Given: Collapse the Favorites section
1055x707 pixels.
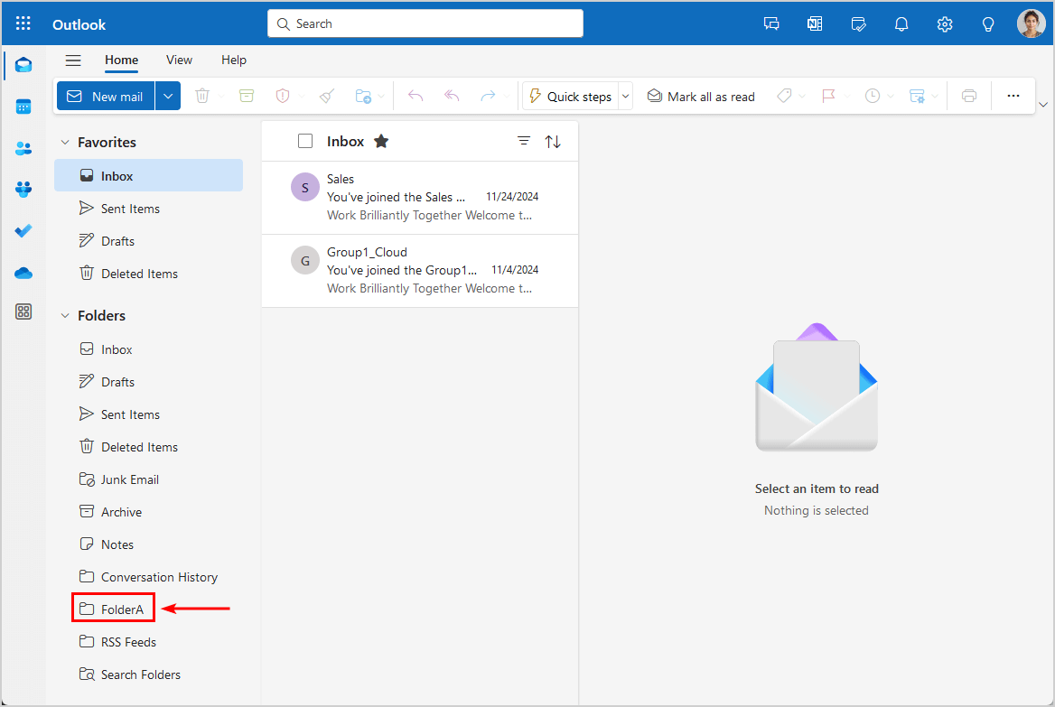Looking at the screenshot, I should [x=65, y=143].
